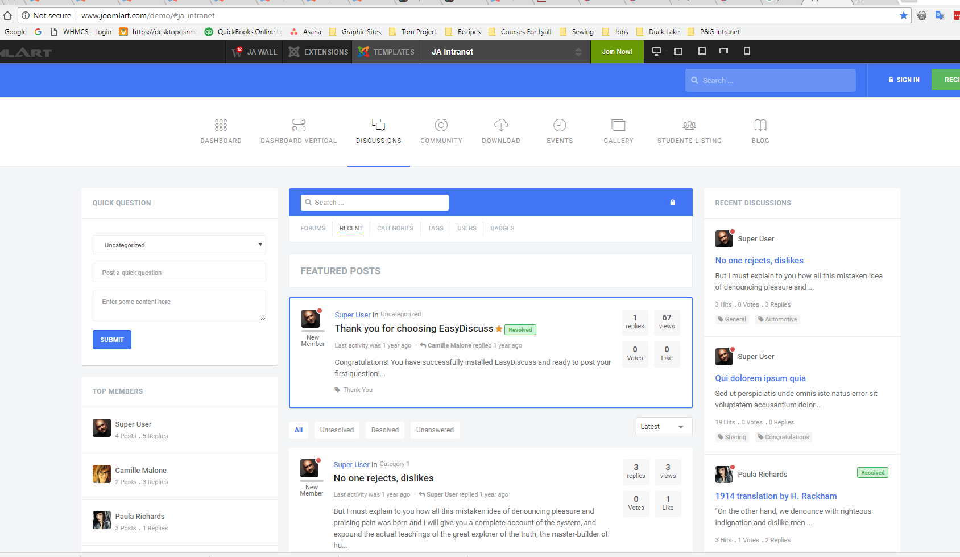960x557 pixels.
Task: Focus the forum Search field
Action: pos(374,203)
